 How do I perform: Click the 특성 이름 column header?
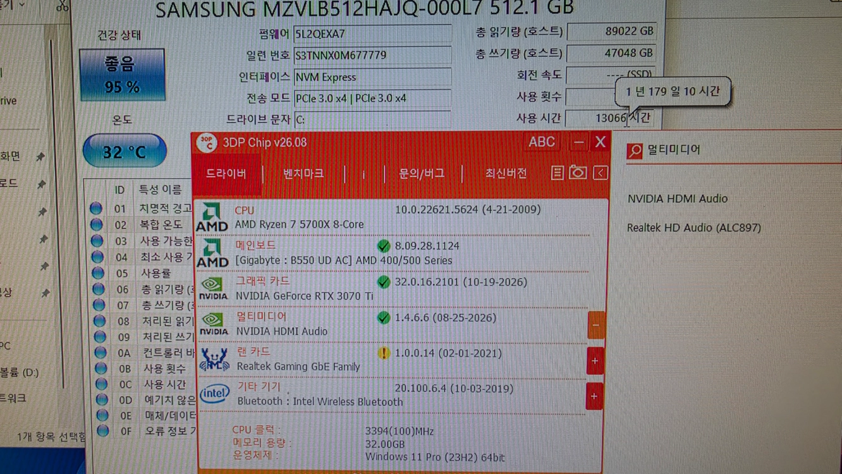(160, 190)
